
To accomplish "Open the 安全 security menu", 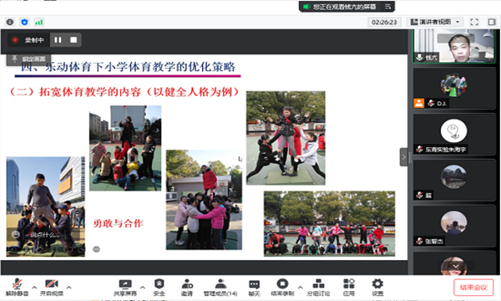I will (x=159, y=288).
